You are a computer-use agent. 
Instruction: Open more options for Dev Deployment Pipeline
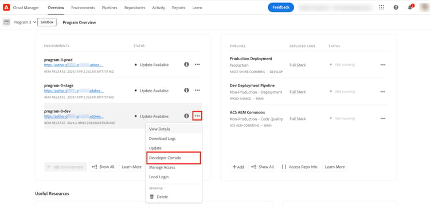pos(383,92)
